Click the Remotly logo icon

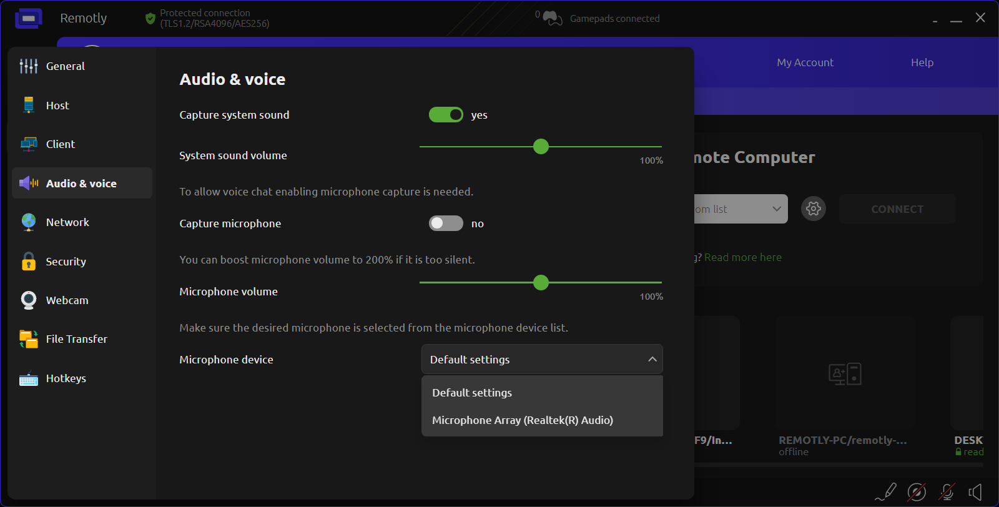pos(29,19)
